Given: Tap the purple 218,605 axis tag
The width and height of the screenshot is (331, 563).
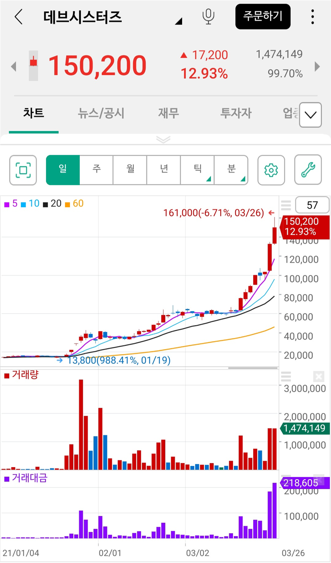Looking at the screenshot, I should coord(305,483).
